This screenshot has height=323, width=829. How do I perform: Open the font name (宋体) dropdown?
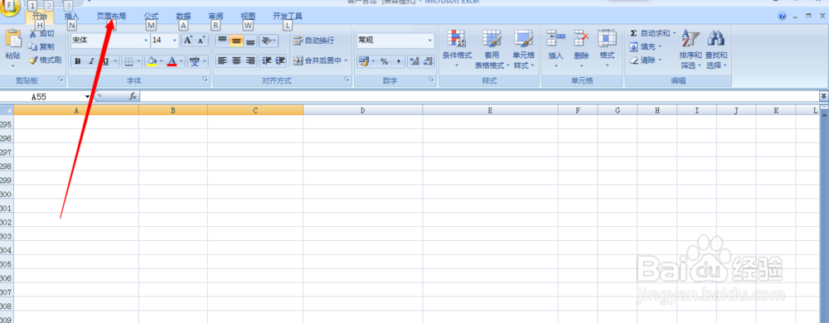147,40
